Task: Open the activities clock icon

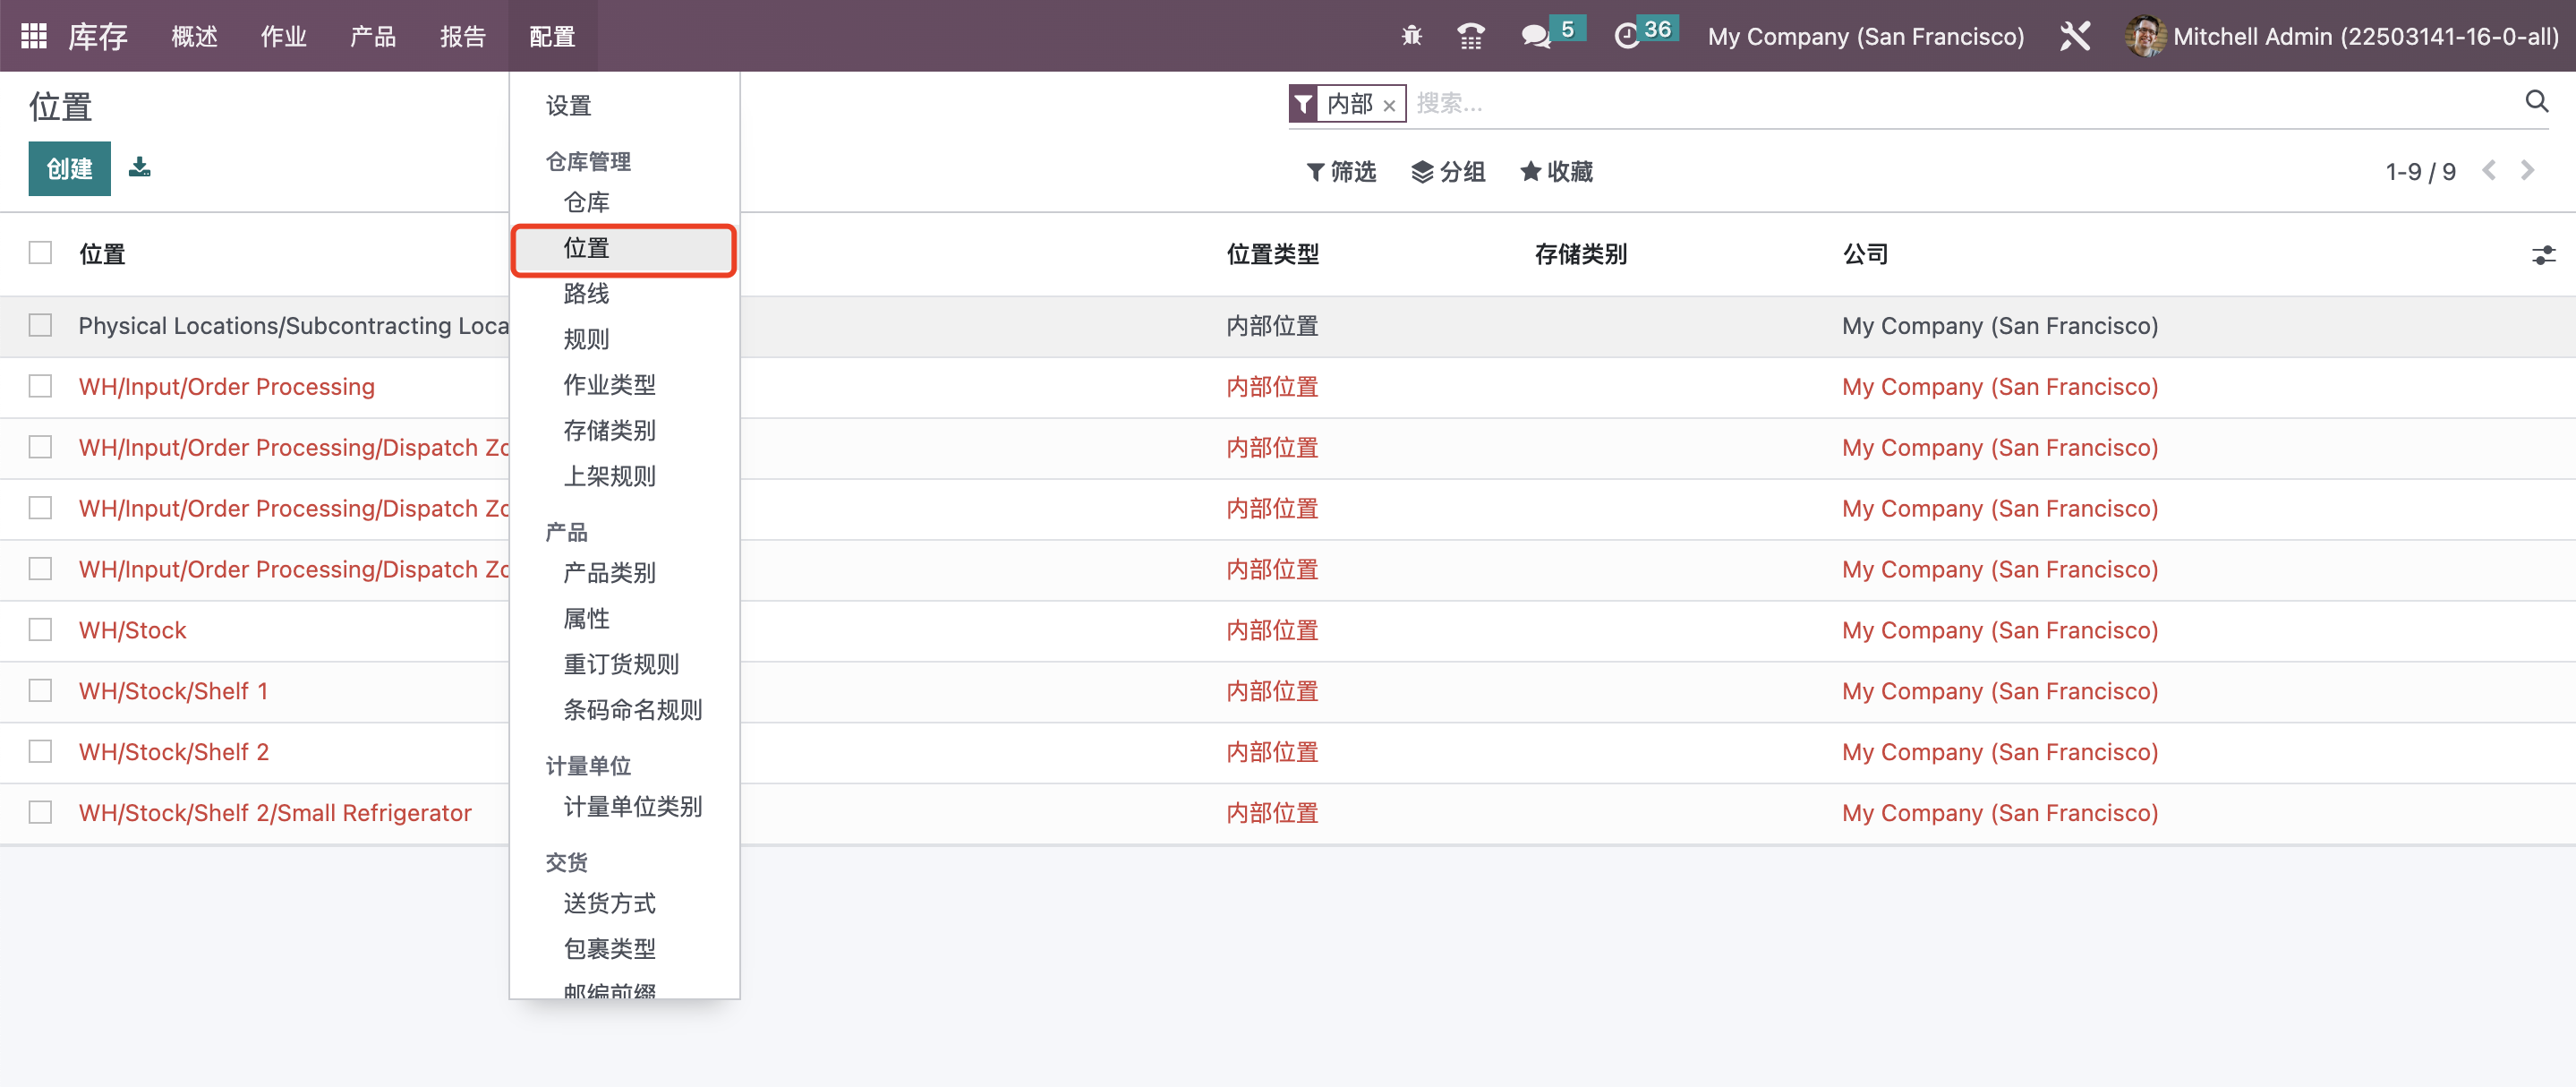Action: point(1627,36)
